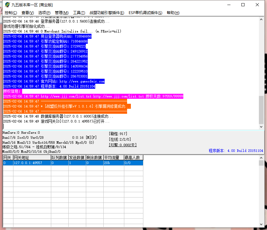
Task: Click the 引擎交流QQ群⑥ 122209510 line
Action: pyautogui.click(x=46, y=71)
